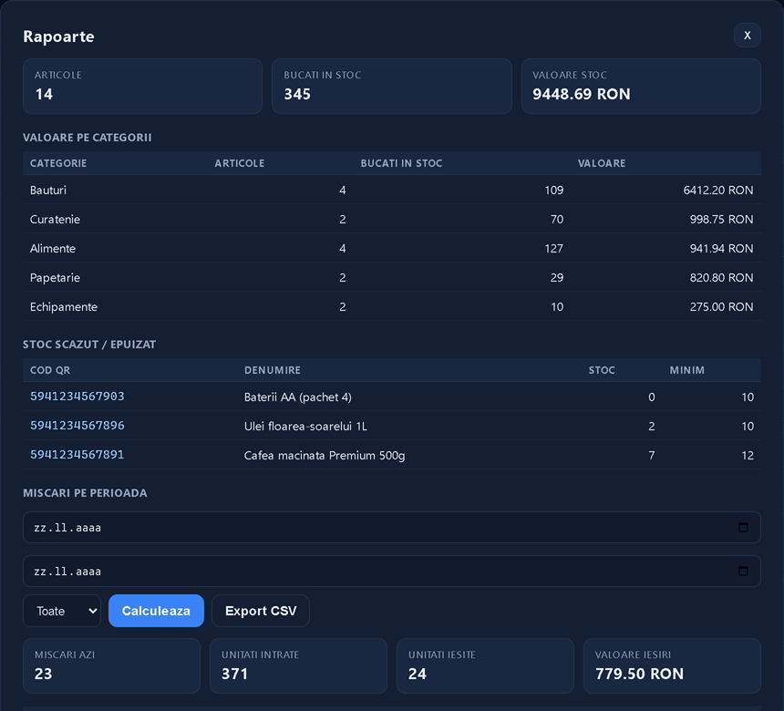Click the MISCARI AZI card showing 23
The width and height of the screenshot is (784, 711).
click(x=111, y=665)
